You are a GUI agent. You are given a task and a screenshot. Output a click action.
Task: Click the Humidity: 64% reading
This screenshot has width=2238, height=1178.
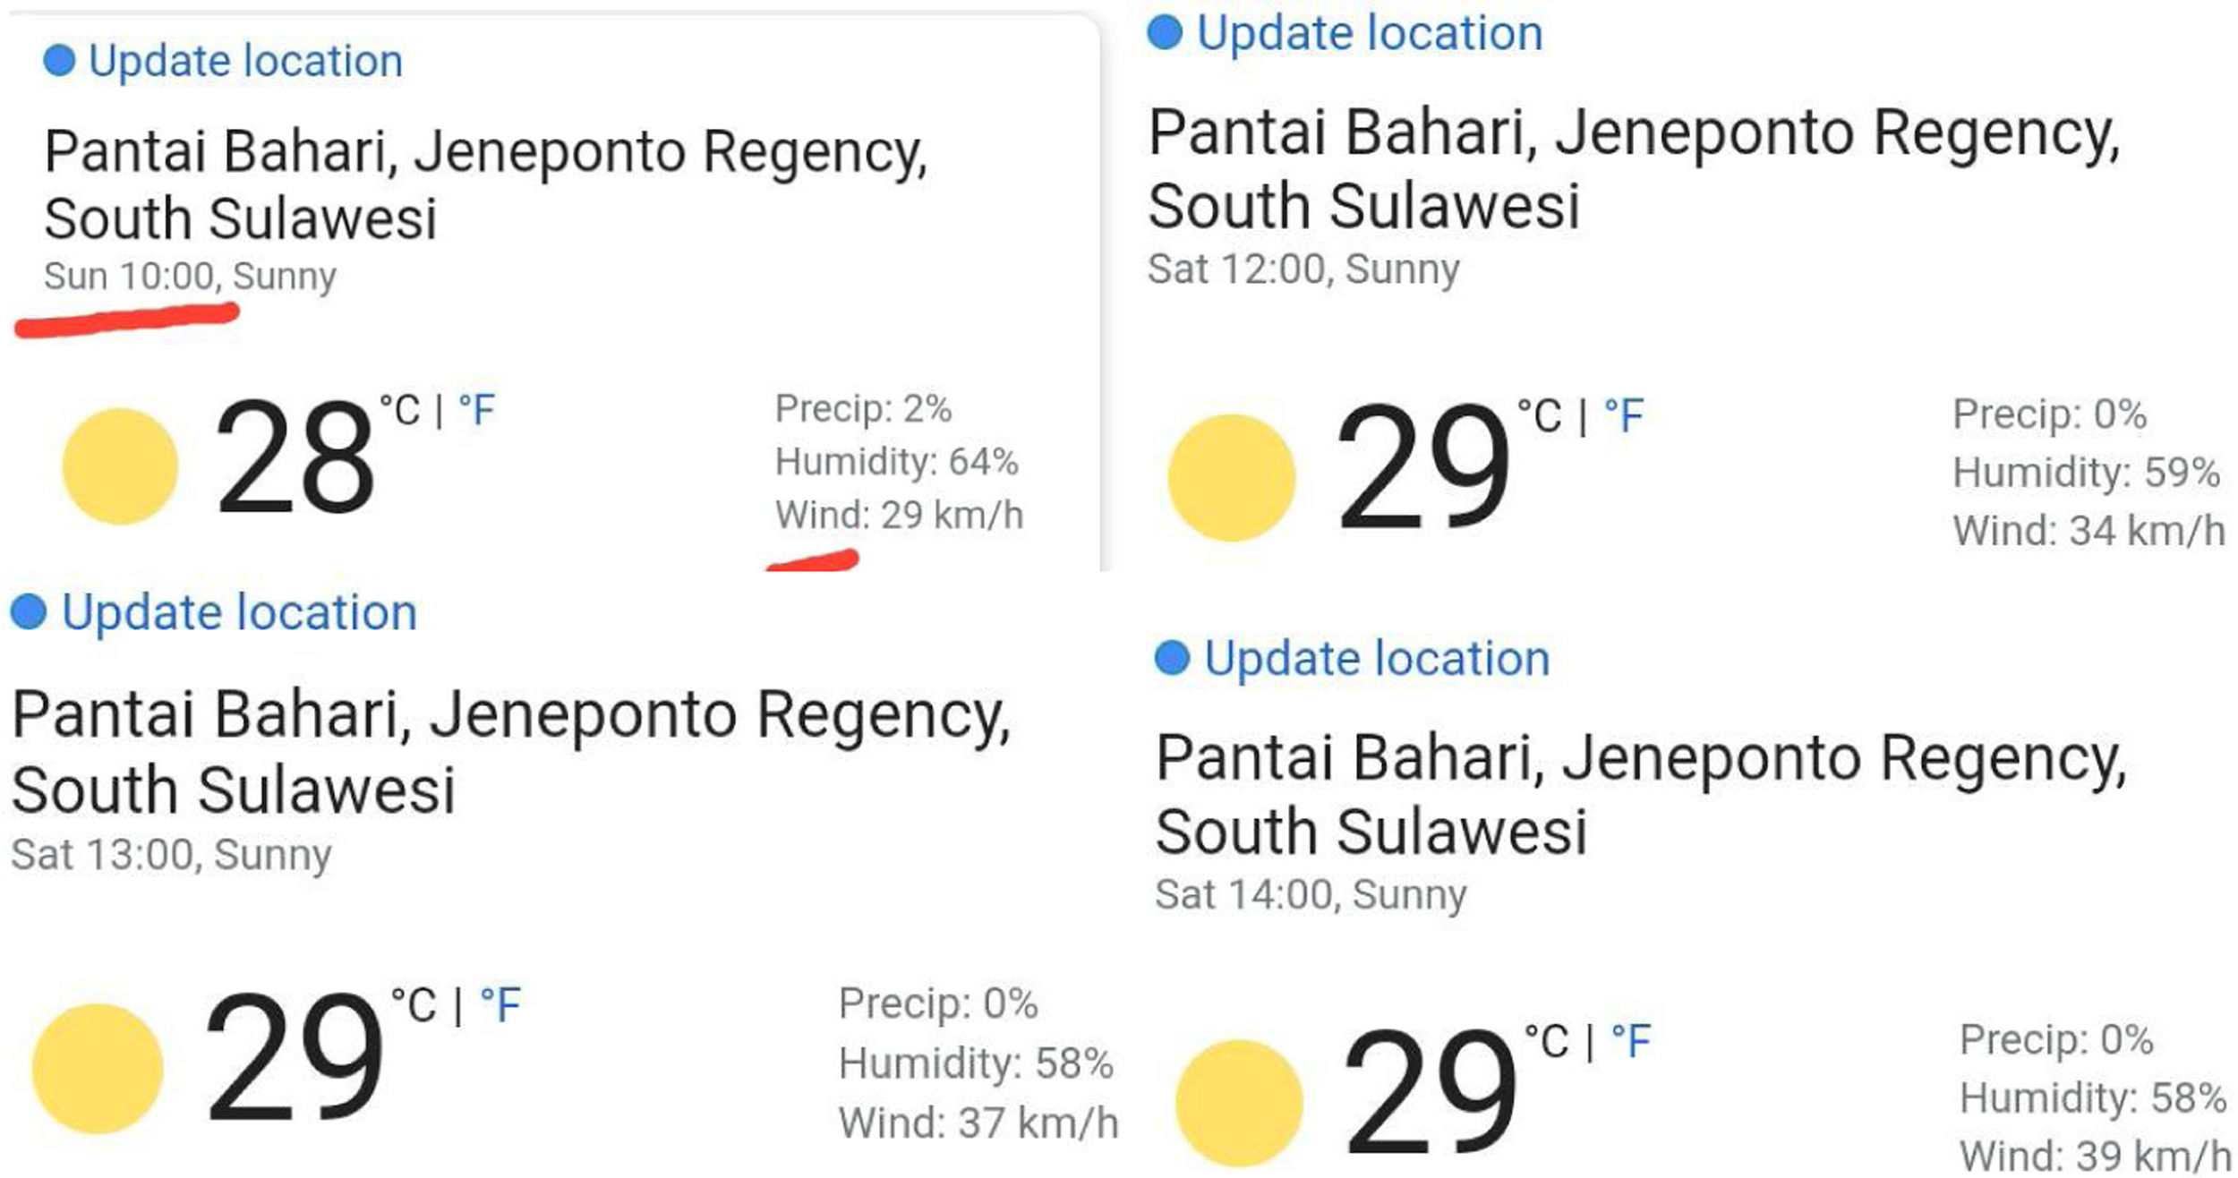click(x=896, y=462)
